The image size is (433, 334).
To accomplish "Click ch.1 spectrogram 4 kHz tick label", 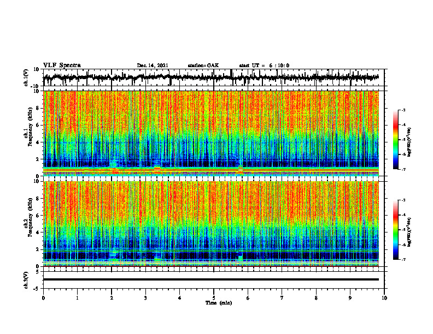I will (38, 142).
